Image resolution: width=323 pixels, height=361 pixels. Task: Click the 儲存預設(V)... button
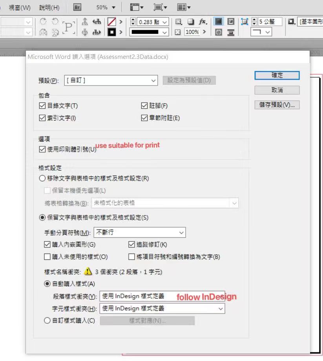(x=277, y=105)
